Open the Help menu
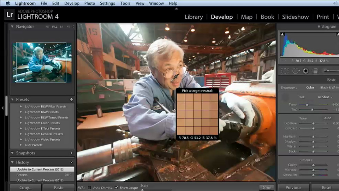Image resolution: width=339 pixels, height=191 pixels. [173, 3]
